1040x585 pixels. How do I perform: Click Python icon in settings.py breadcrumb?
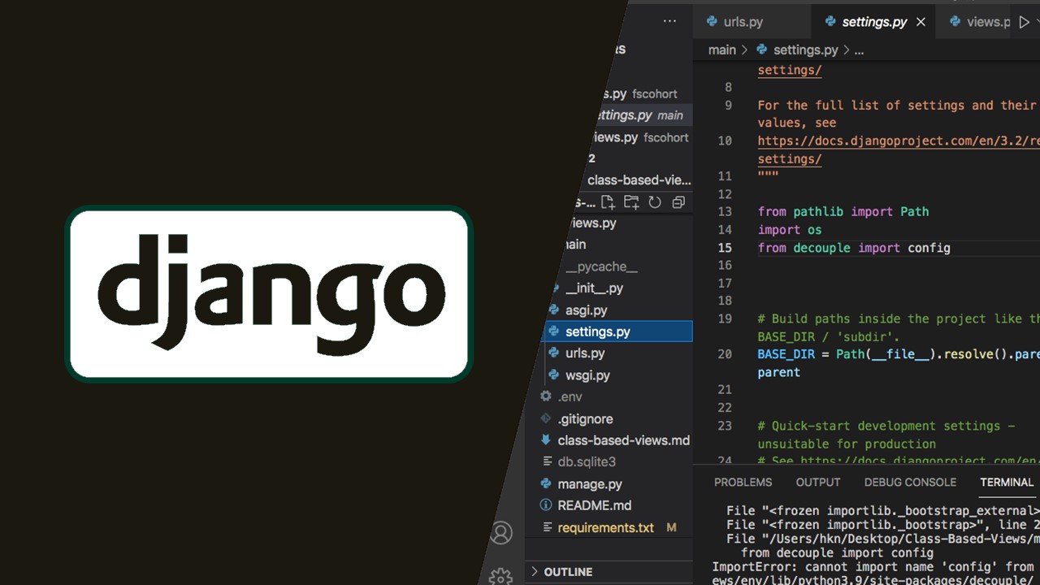click(761, 50)
